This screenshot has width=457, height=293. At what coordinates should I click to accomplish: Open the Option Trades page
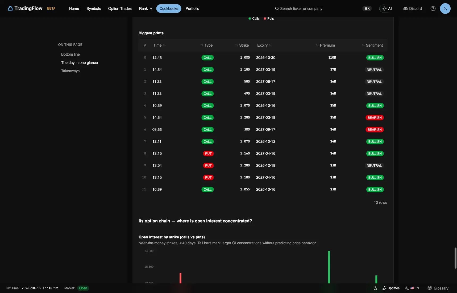(120, 9)
